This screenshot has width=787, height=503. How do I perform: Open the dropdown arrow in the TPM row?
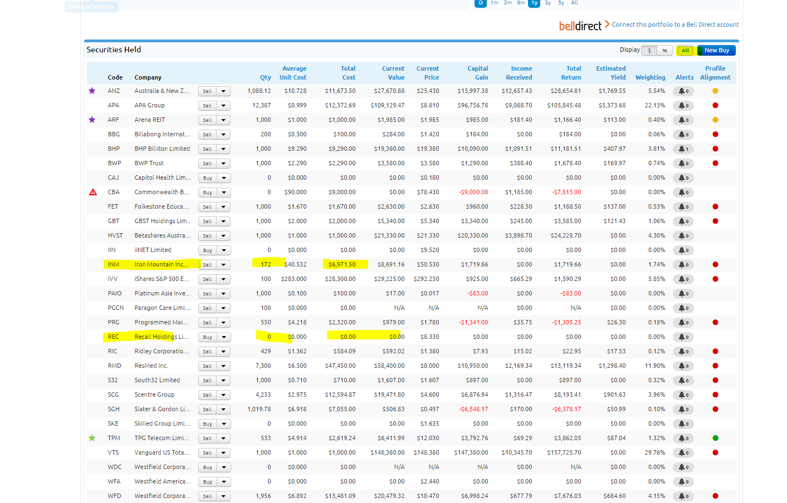coord(223,438)
